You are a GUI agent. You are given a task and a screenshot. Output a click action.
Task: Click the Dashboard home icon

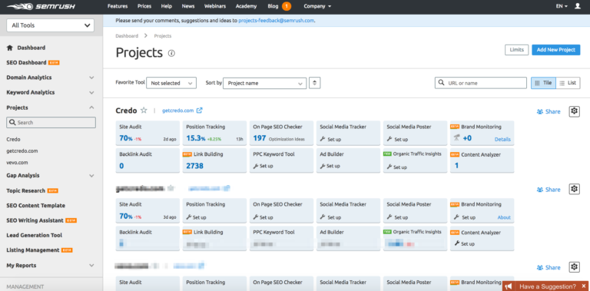tap(10, 48)
